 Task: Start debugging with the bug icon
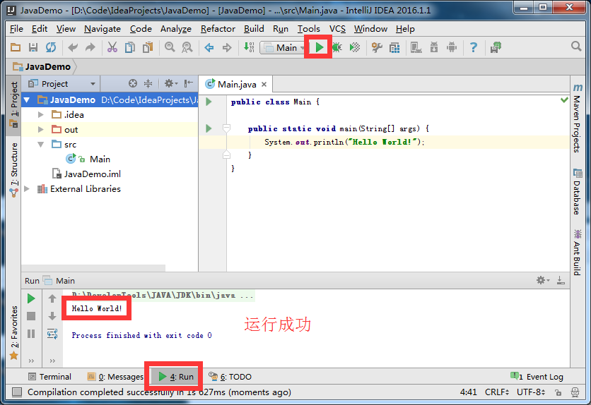pos(337,47)
